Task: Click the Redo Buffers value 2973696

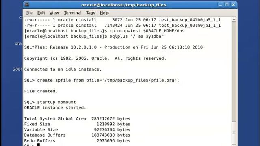Action: [x=106, y=141]
